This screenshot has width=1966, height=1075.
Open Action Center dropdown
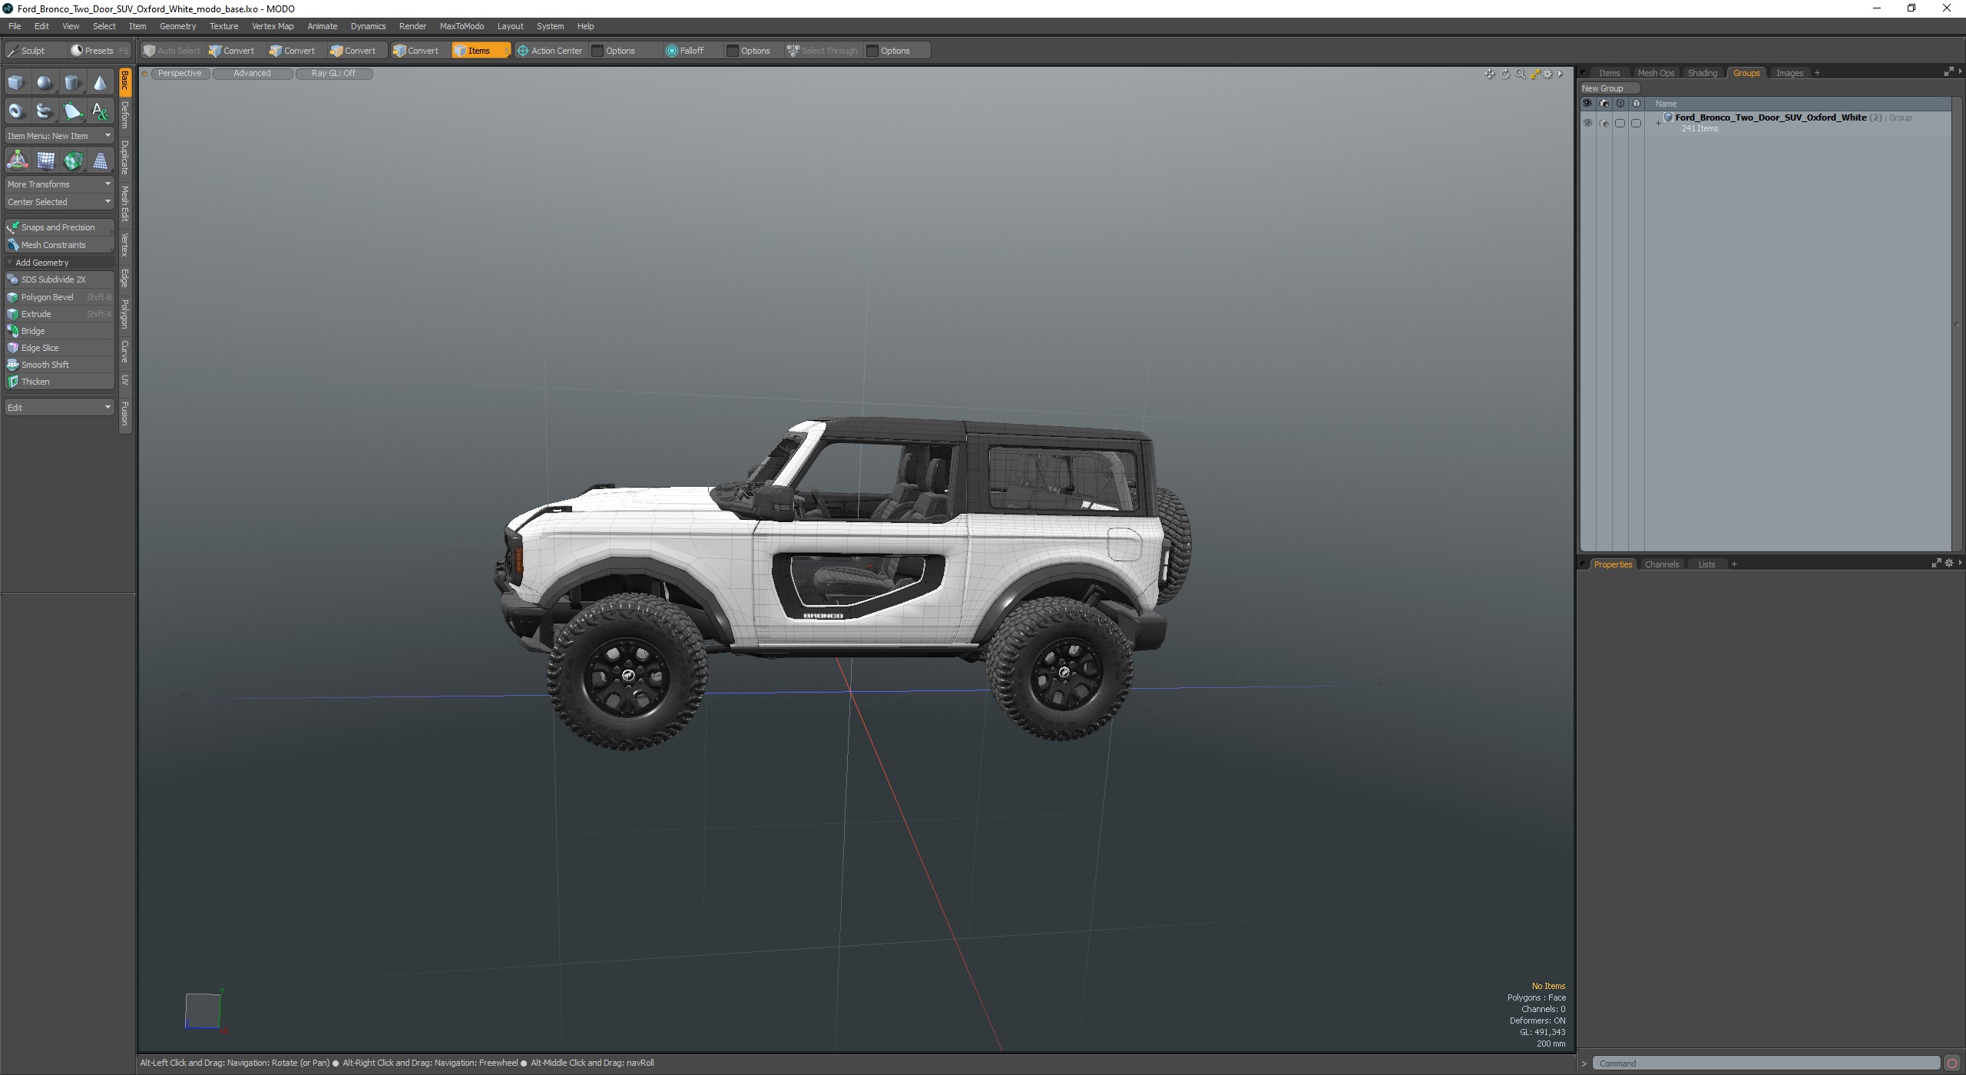(x=550, y=51)
